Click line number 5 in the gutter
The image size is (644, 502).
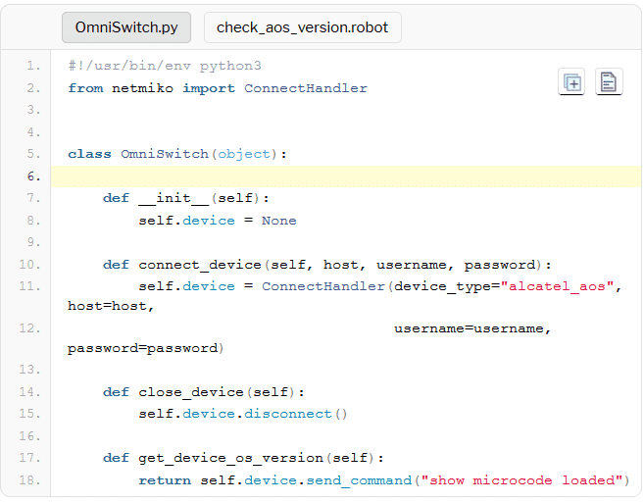(33, 154)
